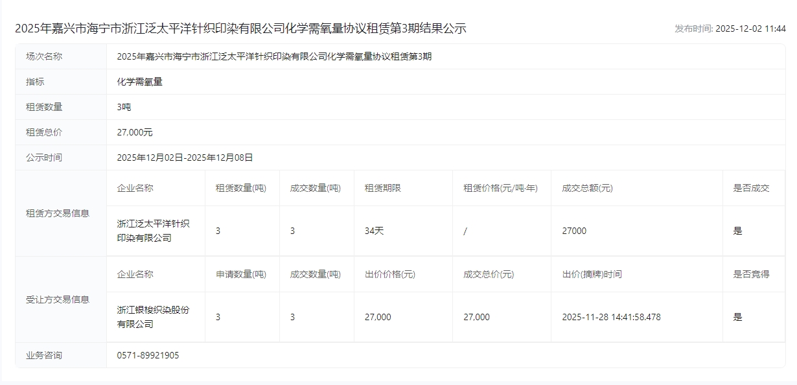797x385 pixels.
Task: Click the 发布时间 2025-12-02 11:44 timestamp
Action: click(x=730, y=29)
